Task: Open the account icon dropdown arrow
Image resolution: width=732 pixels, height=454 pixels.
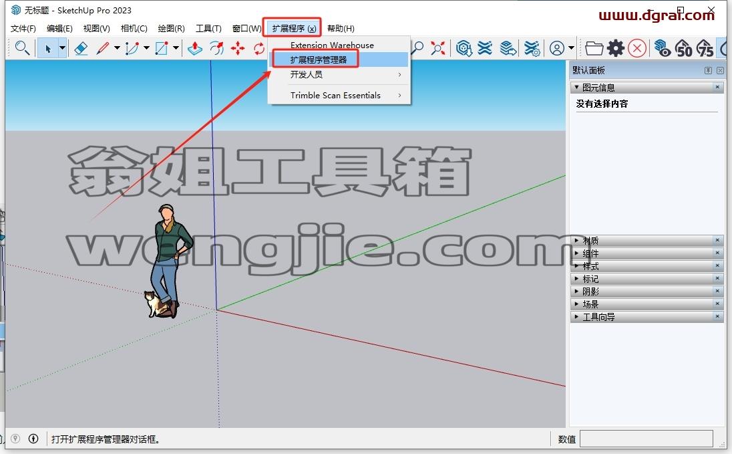Action: tap(571, 48)
